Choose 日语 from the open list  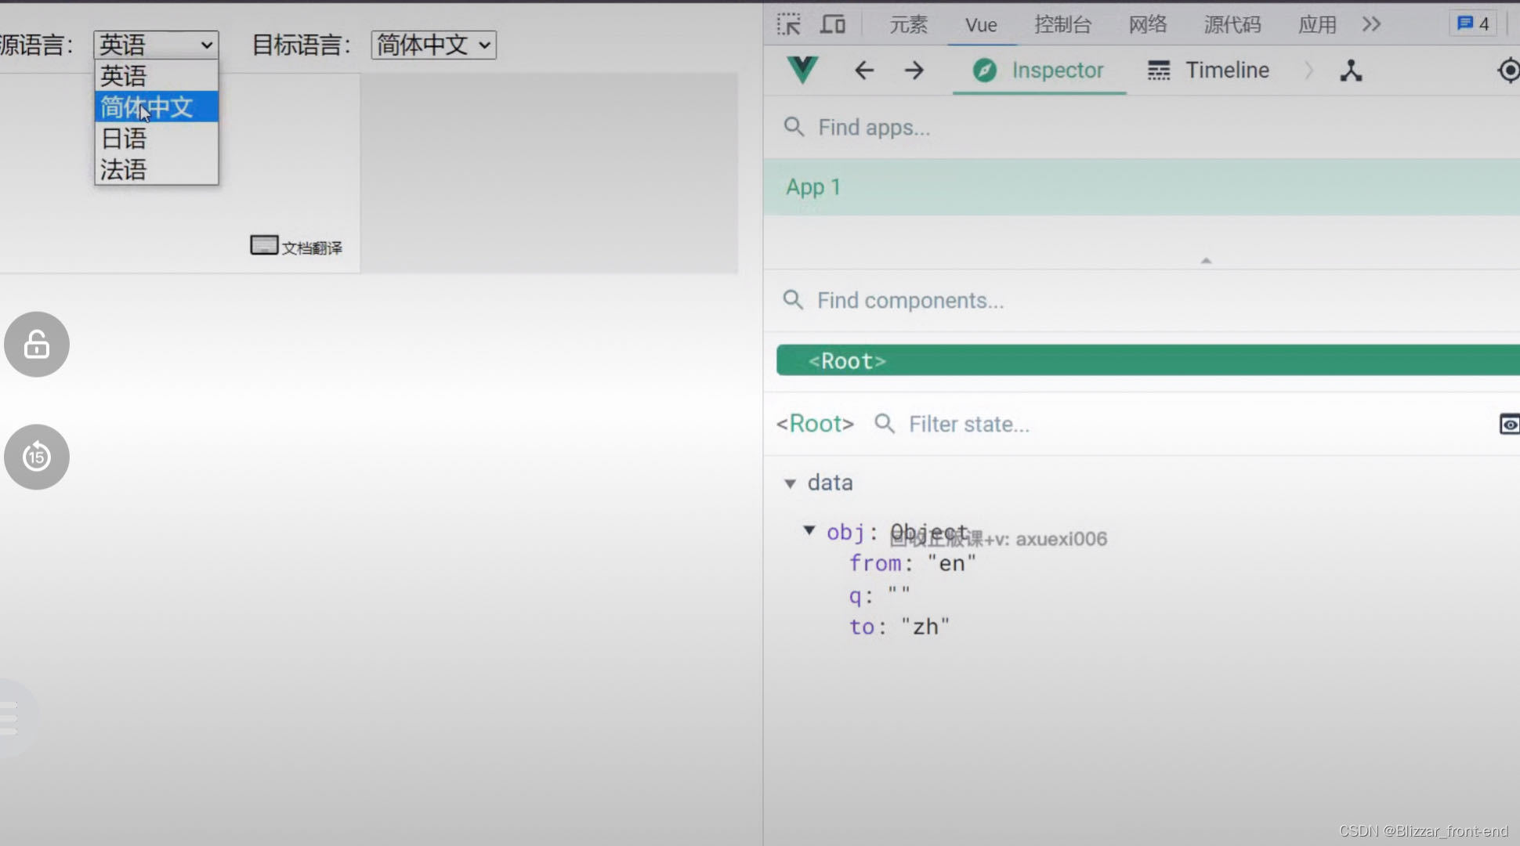[x=156, y=139]
